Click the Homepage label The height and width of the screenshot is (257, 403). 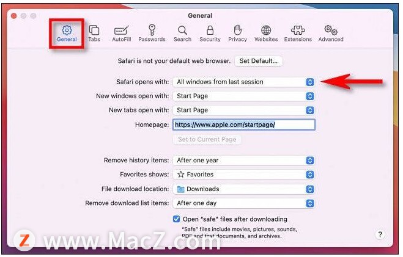coord(152,125)
